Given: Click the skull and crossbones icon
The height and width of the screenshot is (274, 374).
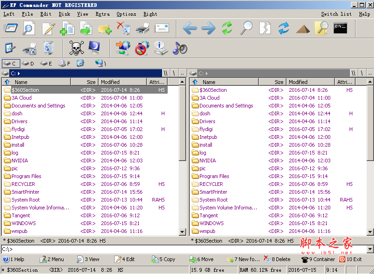Looking at the screenshot, I should coord(76,48).
